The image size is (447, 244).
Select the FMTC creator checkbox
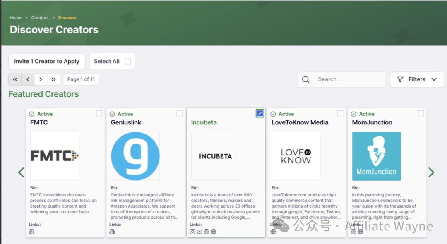(99, 113)
